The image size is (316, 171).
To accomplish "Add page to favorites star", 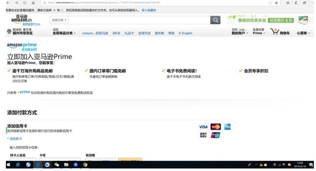I will pos(276,3).
